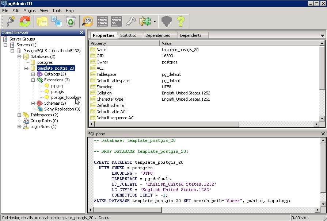The width and height of the screenshot is (327, 221).
Task: Open the Plugins menu
Action: click(x=29, y=11)
